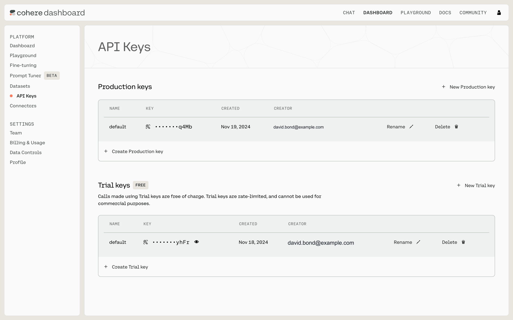Click the 'API Keys' page heading

(x=124, y=47)
